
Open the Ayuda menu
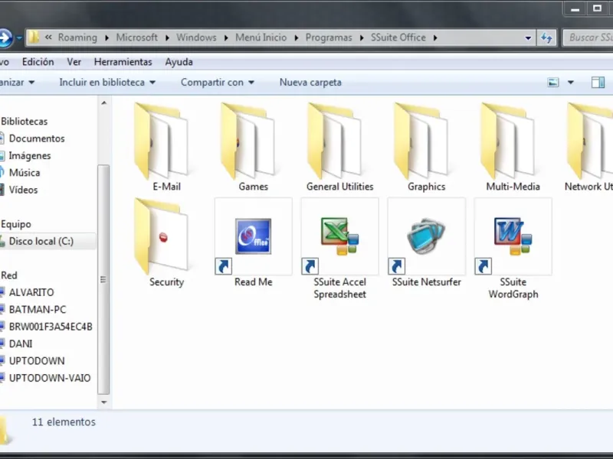tap(179, 62)
